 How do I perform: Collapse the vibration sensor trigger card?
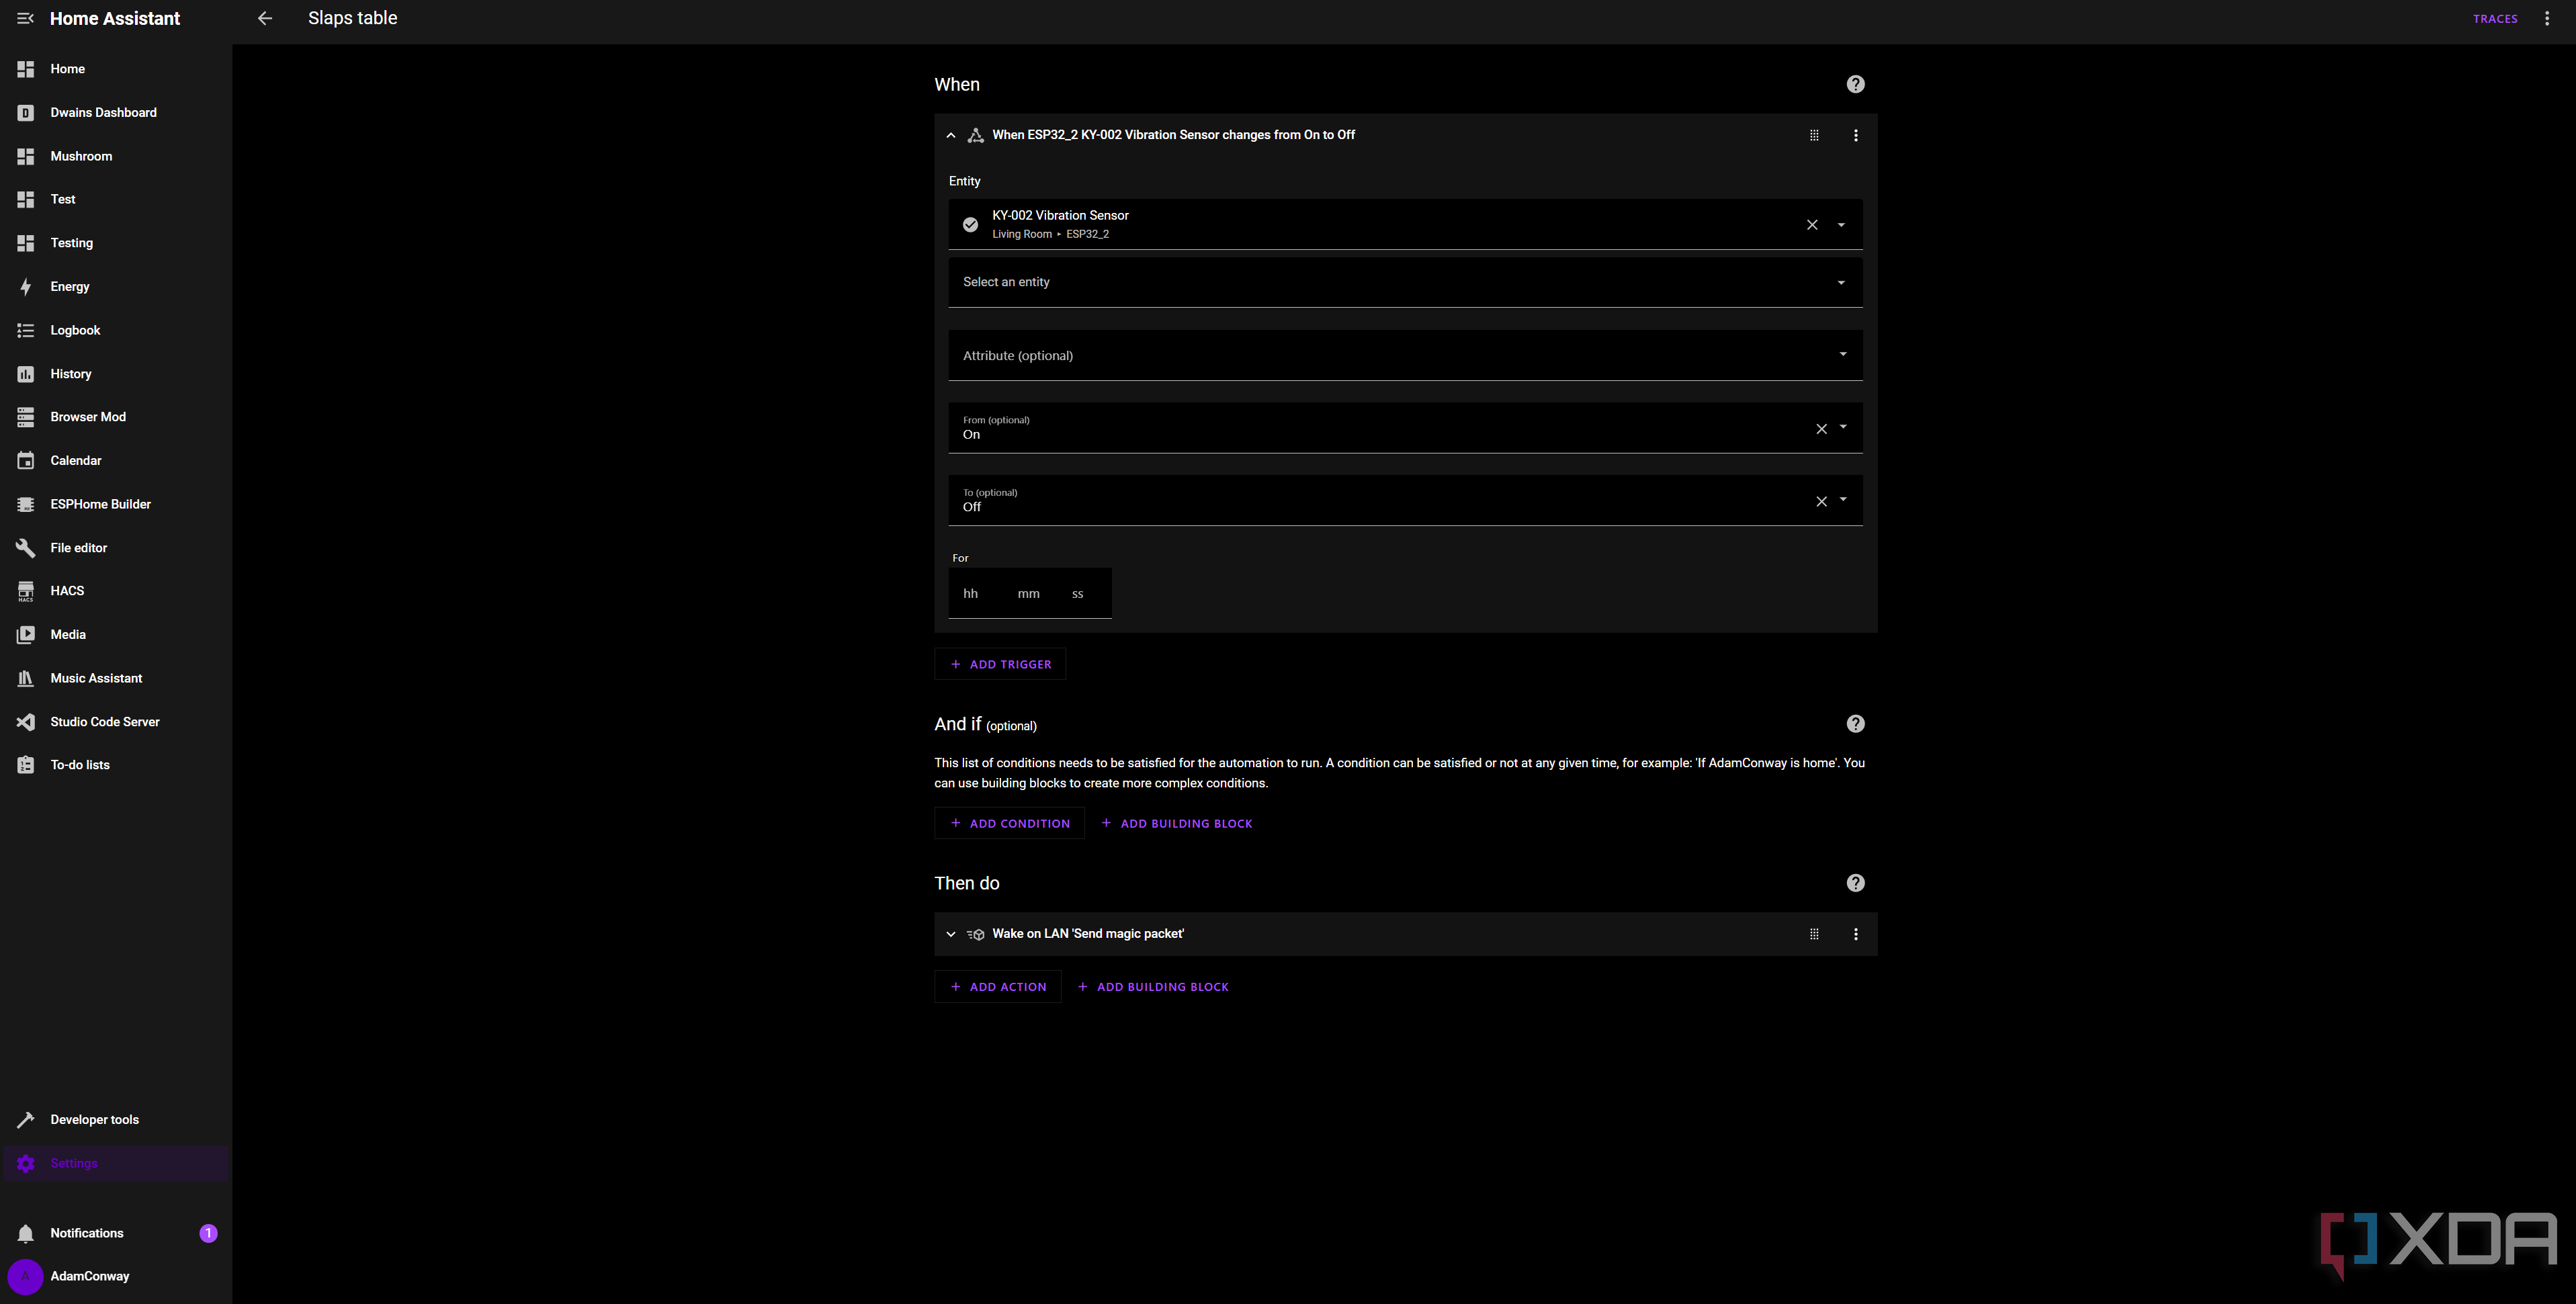[x=951, y=135]
